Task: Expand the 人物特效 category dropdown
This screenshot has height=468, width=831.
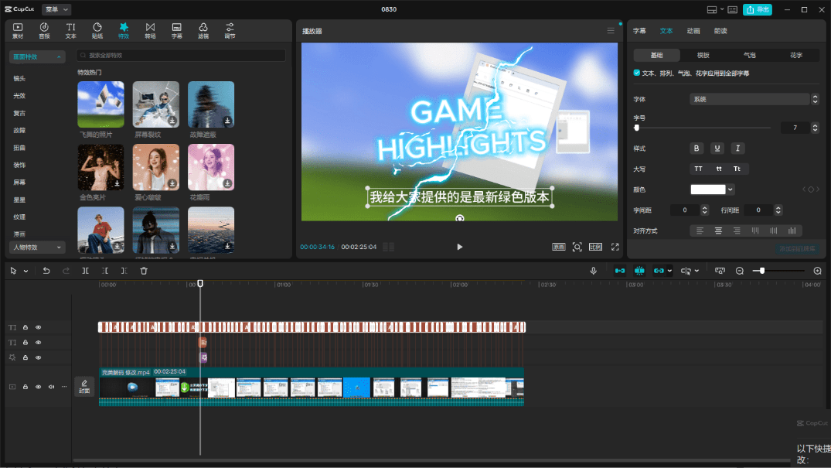Action: tap(37, 247)
